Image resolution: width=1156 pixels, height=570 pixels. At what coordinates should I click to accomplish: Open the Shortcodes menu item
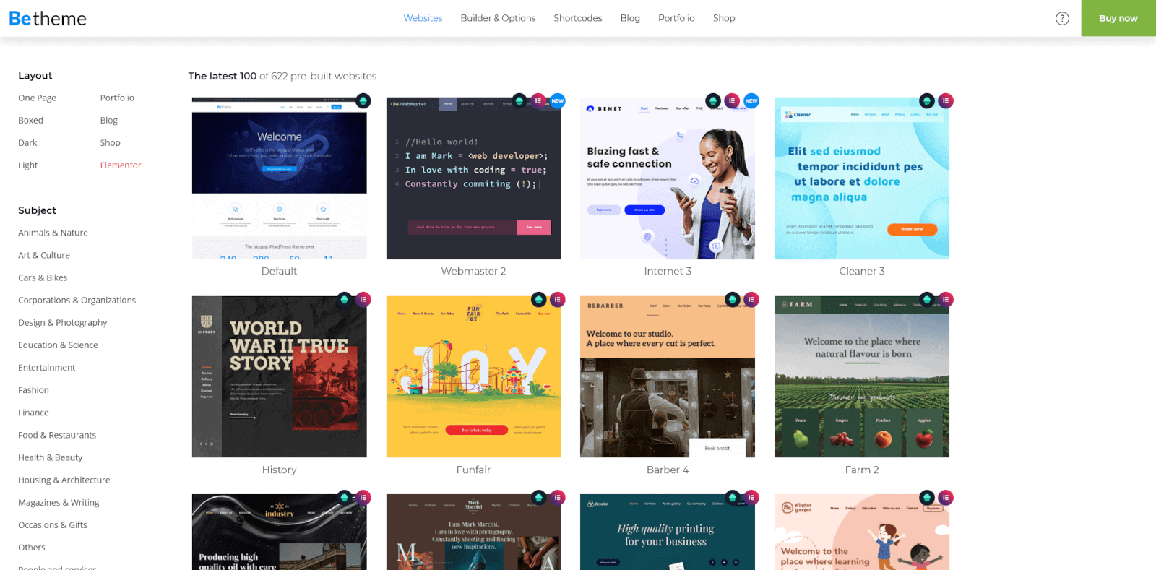tap(577, 18)
